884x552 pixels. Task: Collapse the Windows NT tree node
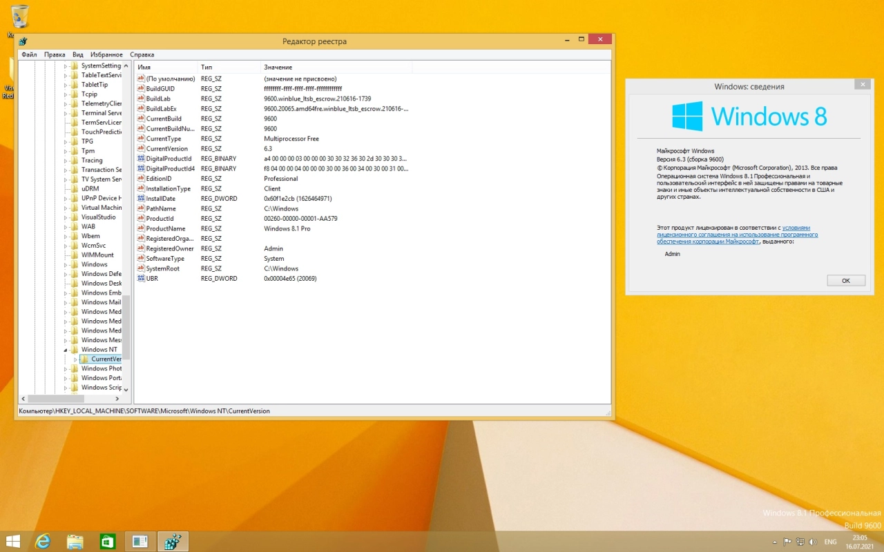66,350
